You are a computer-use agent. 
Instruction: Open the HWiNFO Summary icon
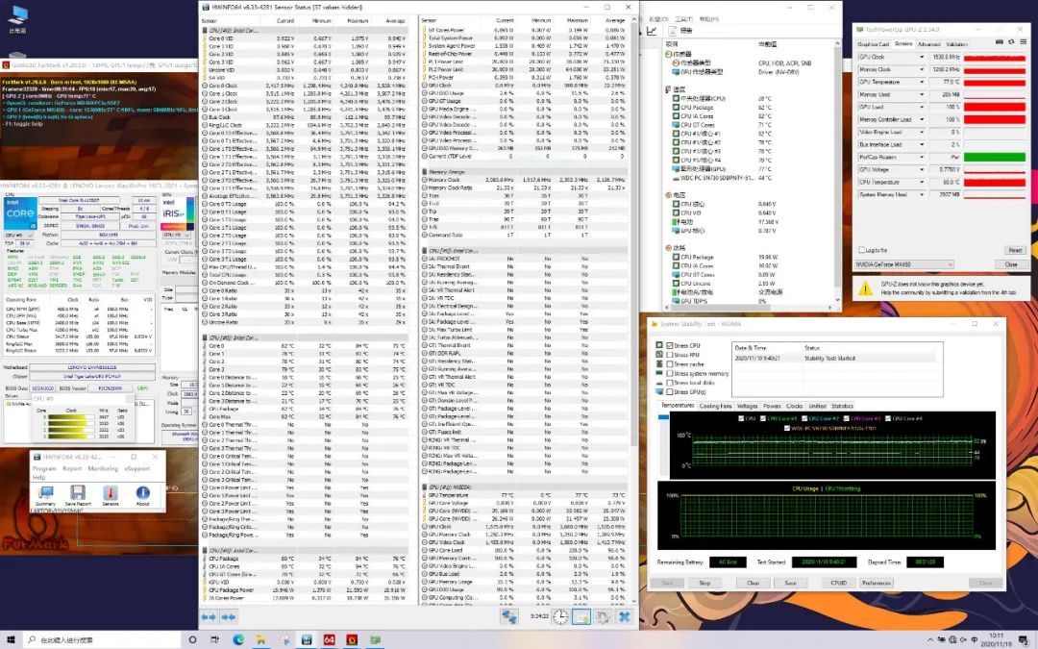click(x=45, y=490)
